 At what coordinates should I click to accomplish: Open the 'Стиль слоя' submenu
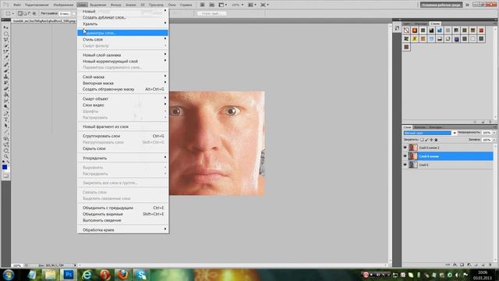click(x=123, y=39)
